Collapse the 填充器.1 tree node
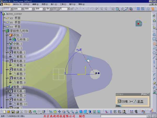The image size is (157, 118). pos(7,52)
